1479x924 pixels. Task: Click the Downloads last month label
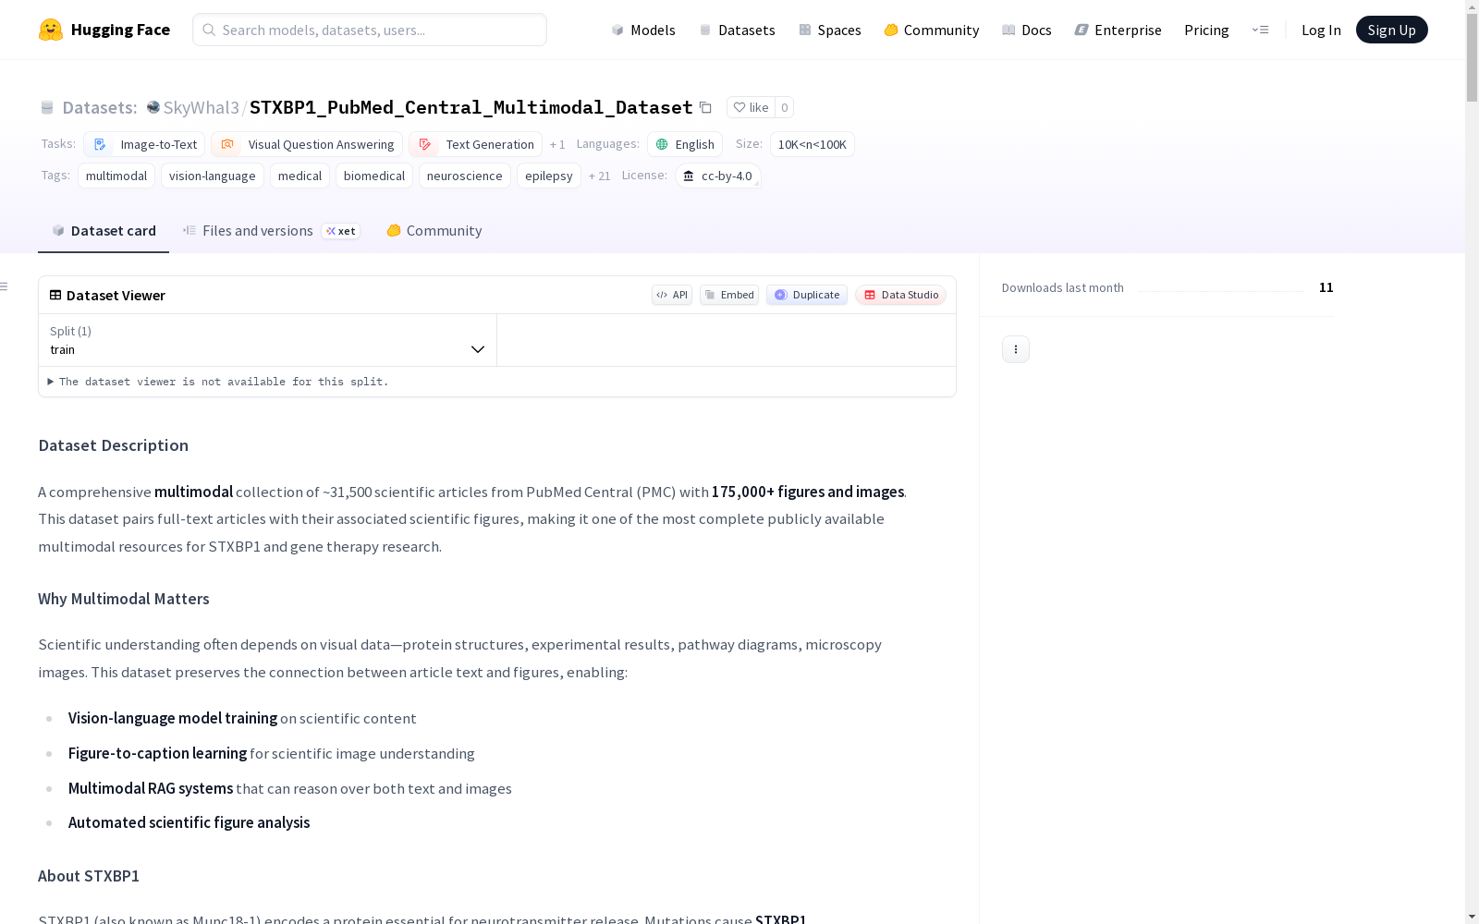click(1063, 287)
